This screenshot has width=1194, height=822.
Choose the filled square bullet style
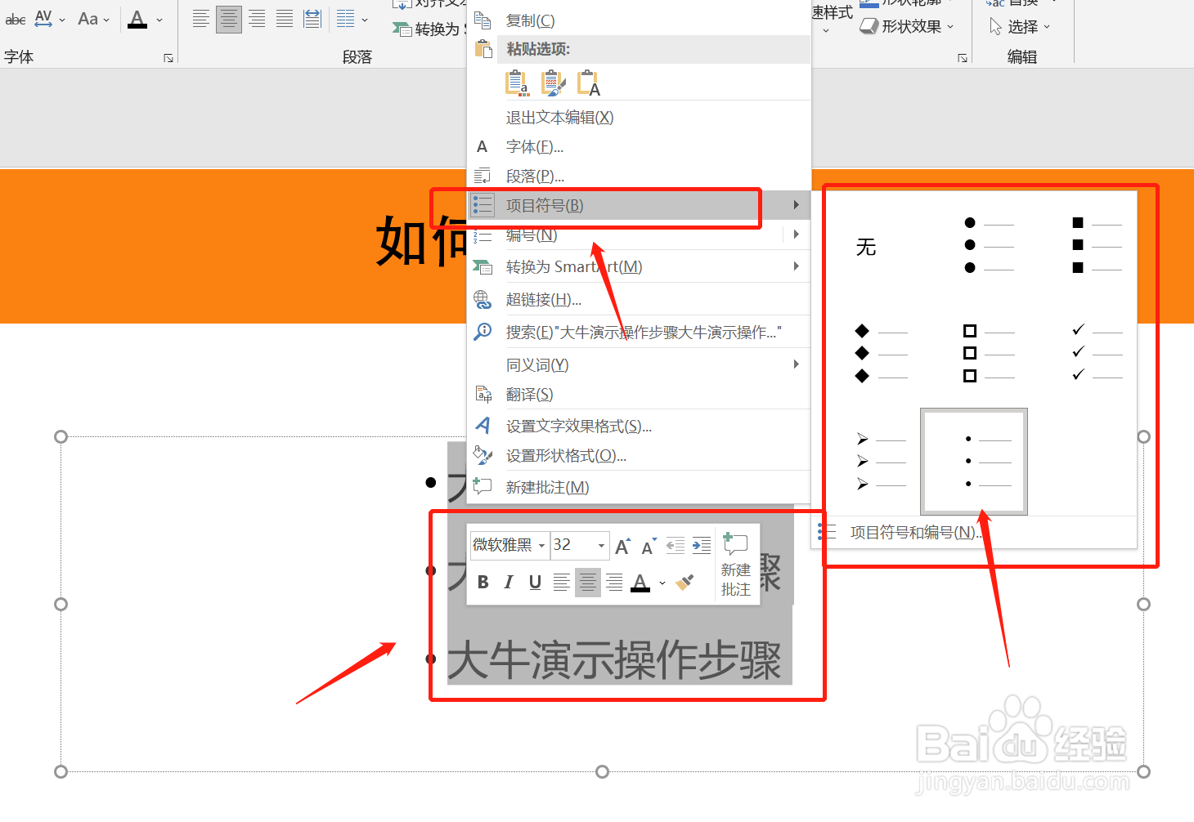[x=1081, y=245]
